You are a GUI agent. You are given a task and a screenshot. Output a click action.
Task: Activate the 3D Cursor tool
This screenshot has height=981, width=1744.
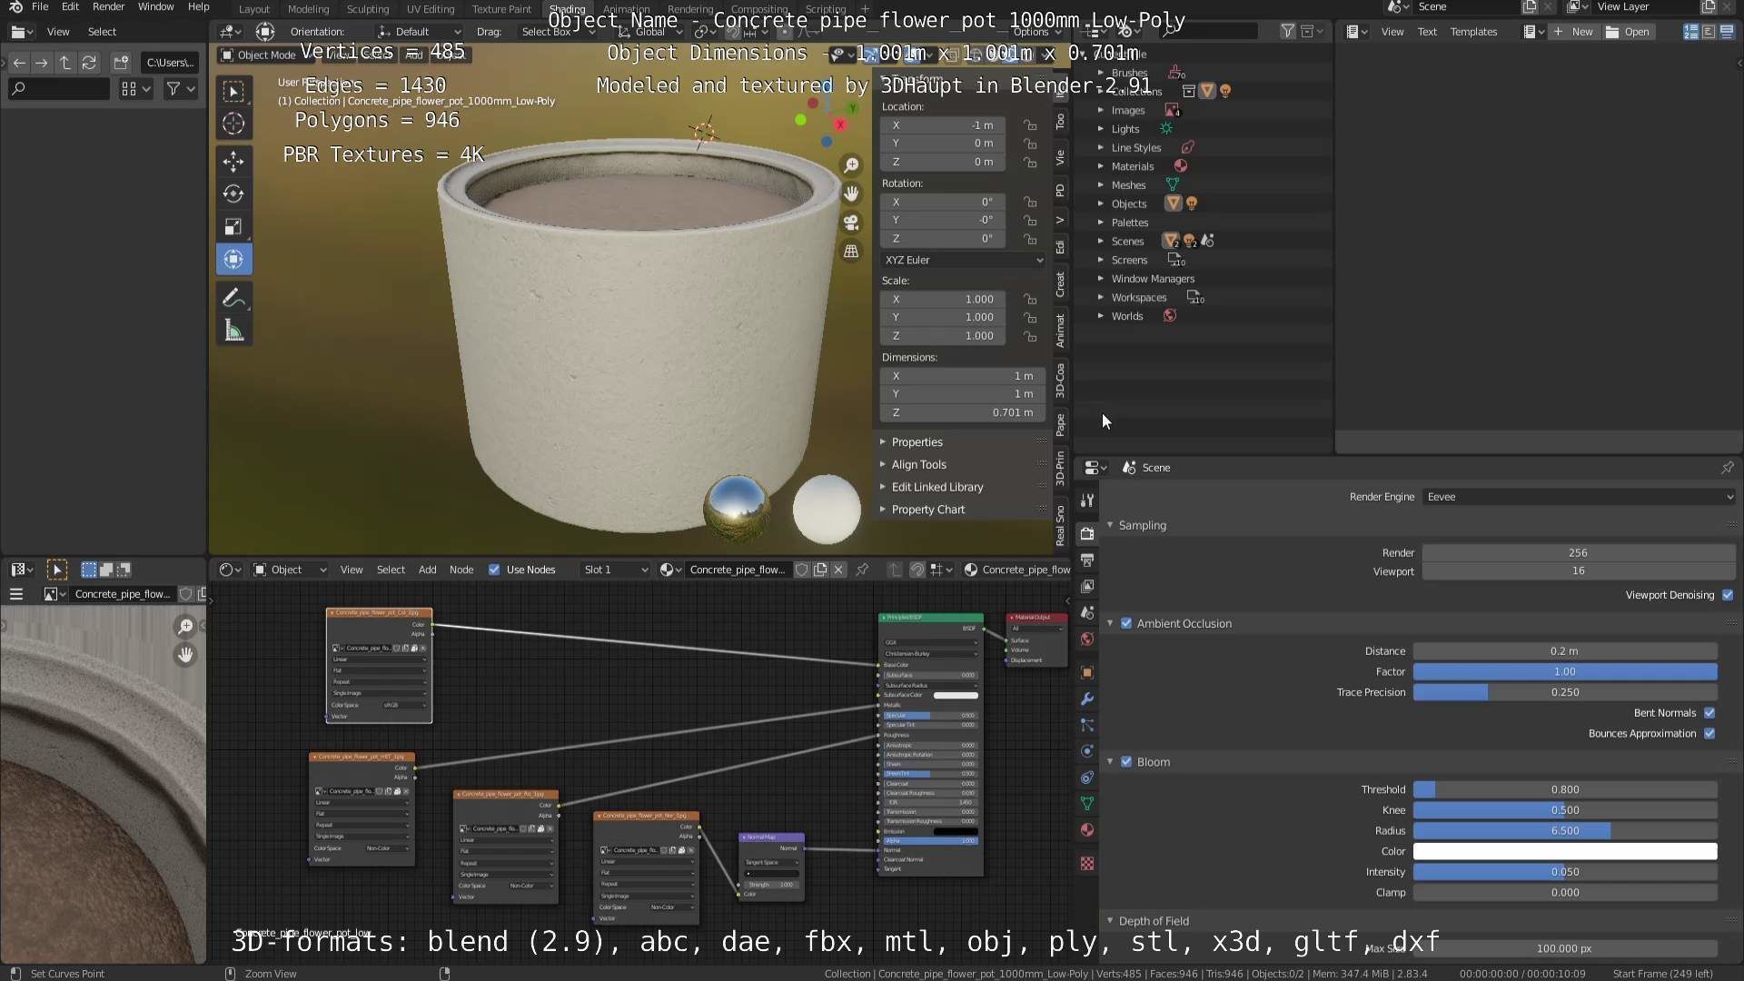[x=233, y=124]
